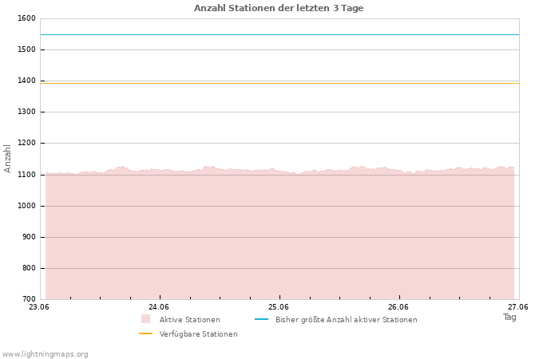Click the 'Tag' x-axis title
The image size is (559, 359).
[x=509, y=317]
